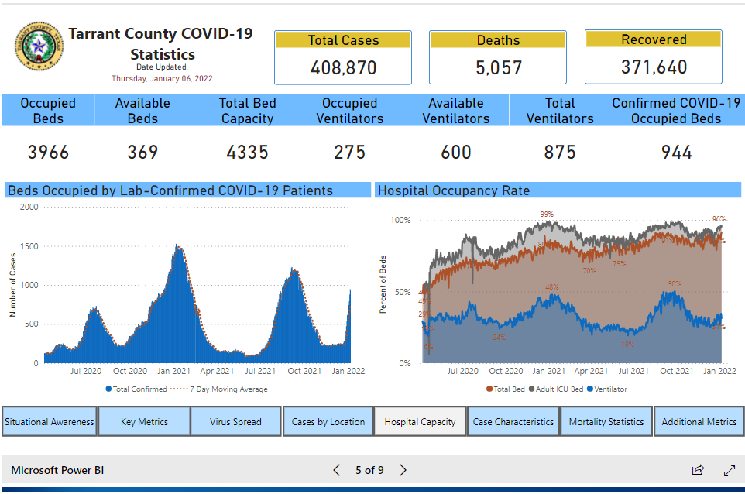This screenshot has height=494, width=745.
Task: Enter full screen mode with expand icon
Action: (x=730, y=470)
